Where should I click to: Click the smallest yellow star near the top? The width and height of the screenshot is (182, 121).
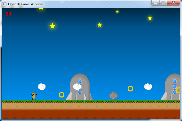[117, 12]
